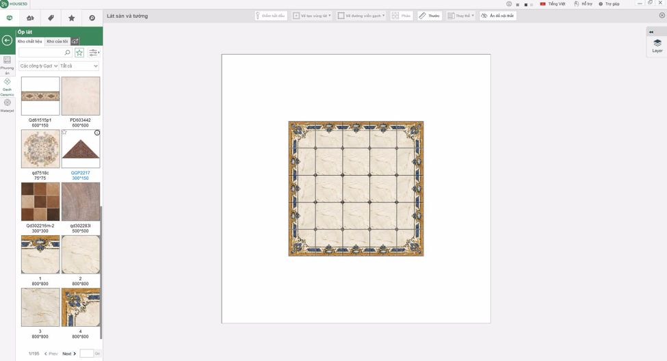
Task: Open Trợ giúp help
Action: point(609,4)
